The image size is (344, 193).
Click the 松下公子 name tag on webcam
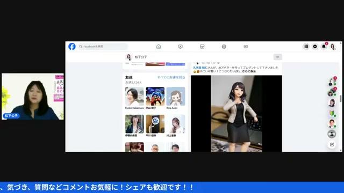pyautogui.click(x=11, y=116)
